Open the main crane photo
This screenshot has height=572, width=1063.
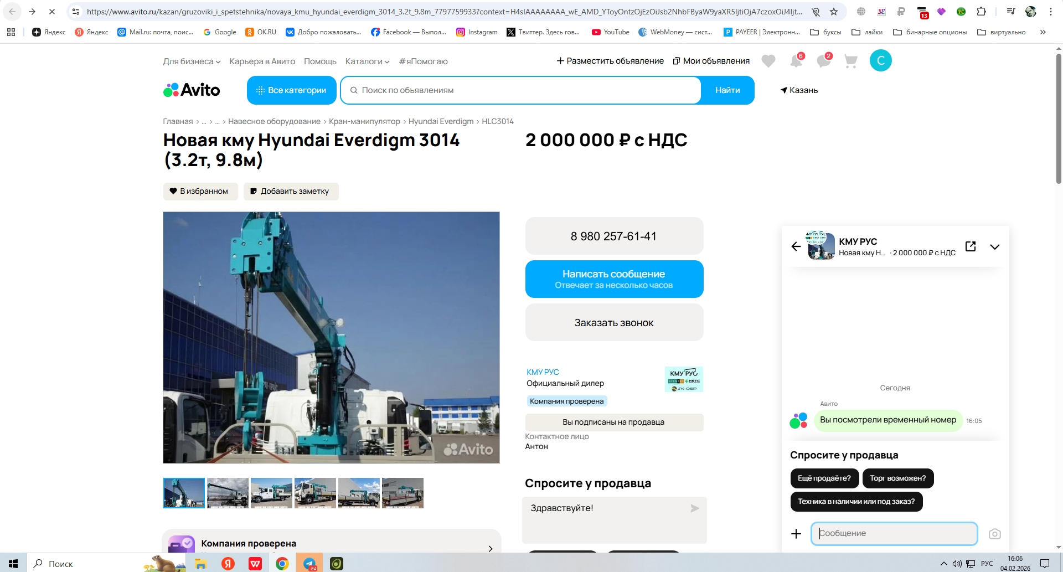332,338
